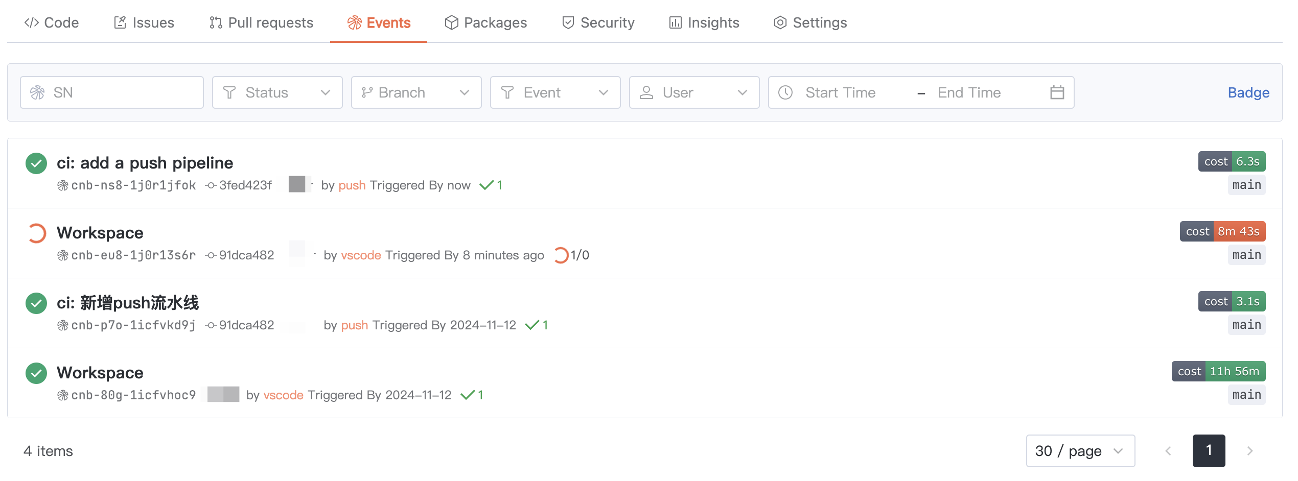The width and height of the screenshot is (1298, 481).
Task: Click the commit icon next to 3fed423f
Action: point(211,185)
